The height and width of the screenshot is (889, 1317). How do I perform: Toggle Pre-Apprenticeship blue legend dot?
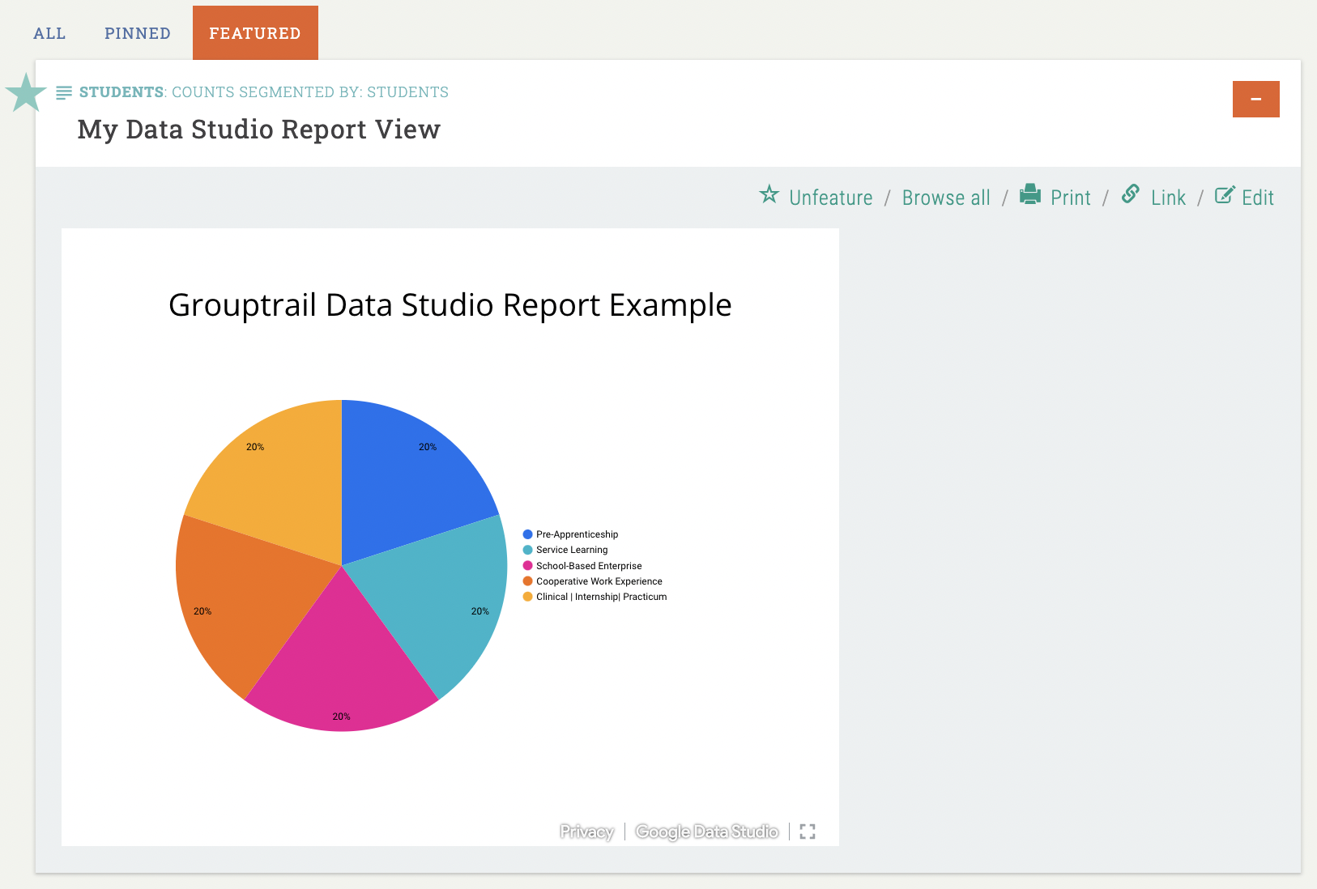pos(528,534)
